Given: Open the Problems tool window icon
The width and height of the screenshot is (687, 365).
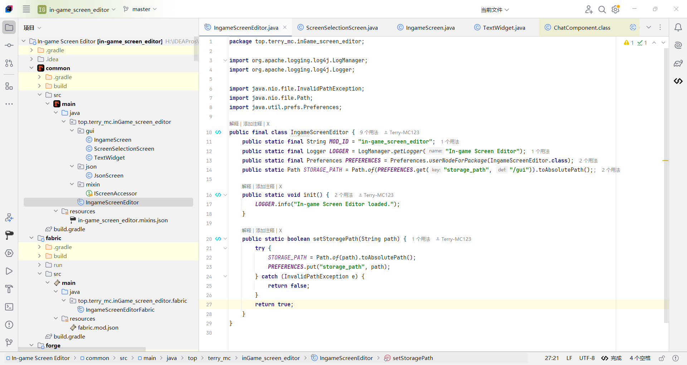Looking at the screenshot, I should coord(9,325).
